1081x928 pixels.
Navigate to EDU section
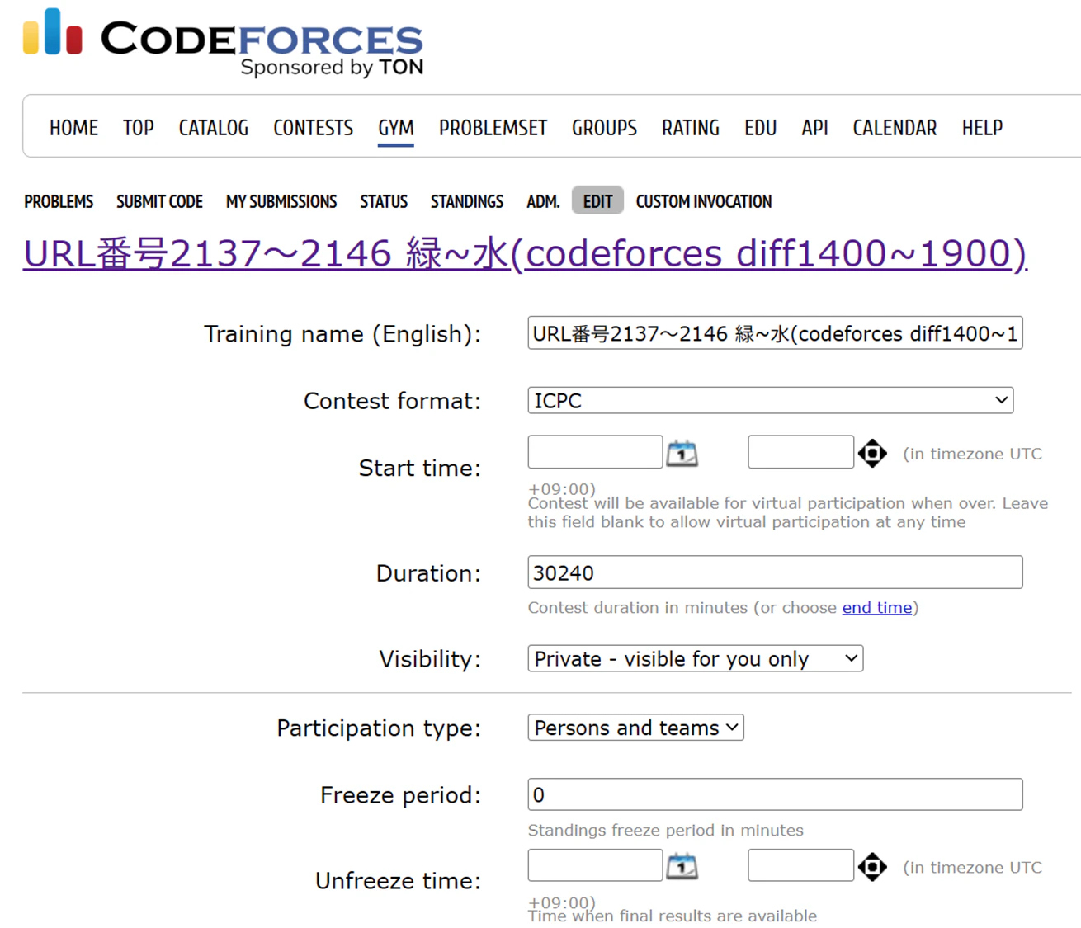761,128
